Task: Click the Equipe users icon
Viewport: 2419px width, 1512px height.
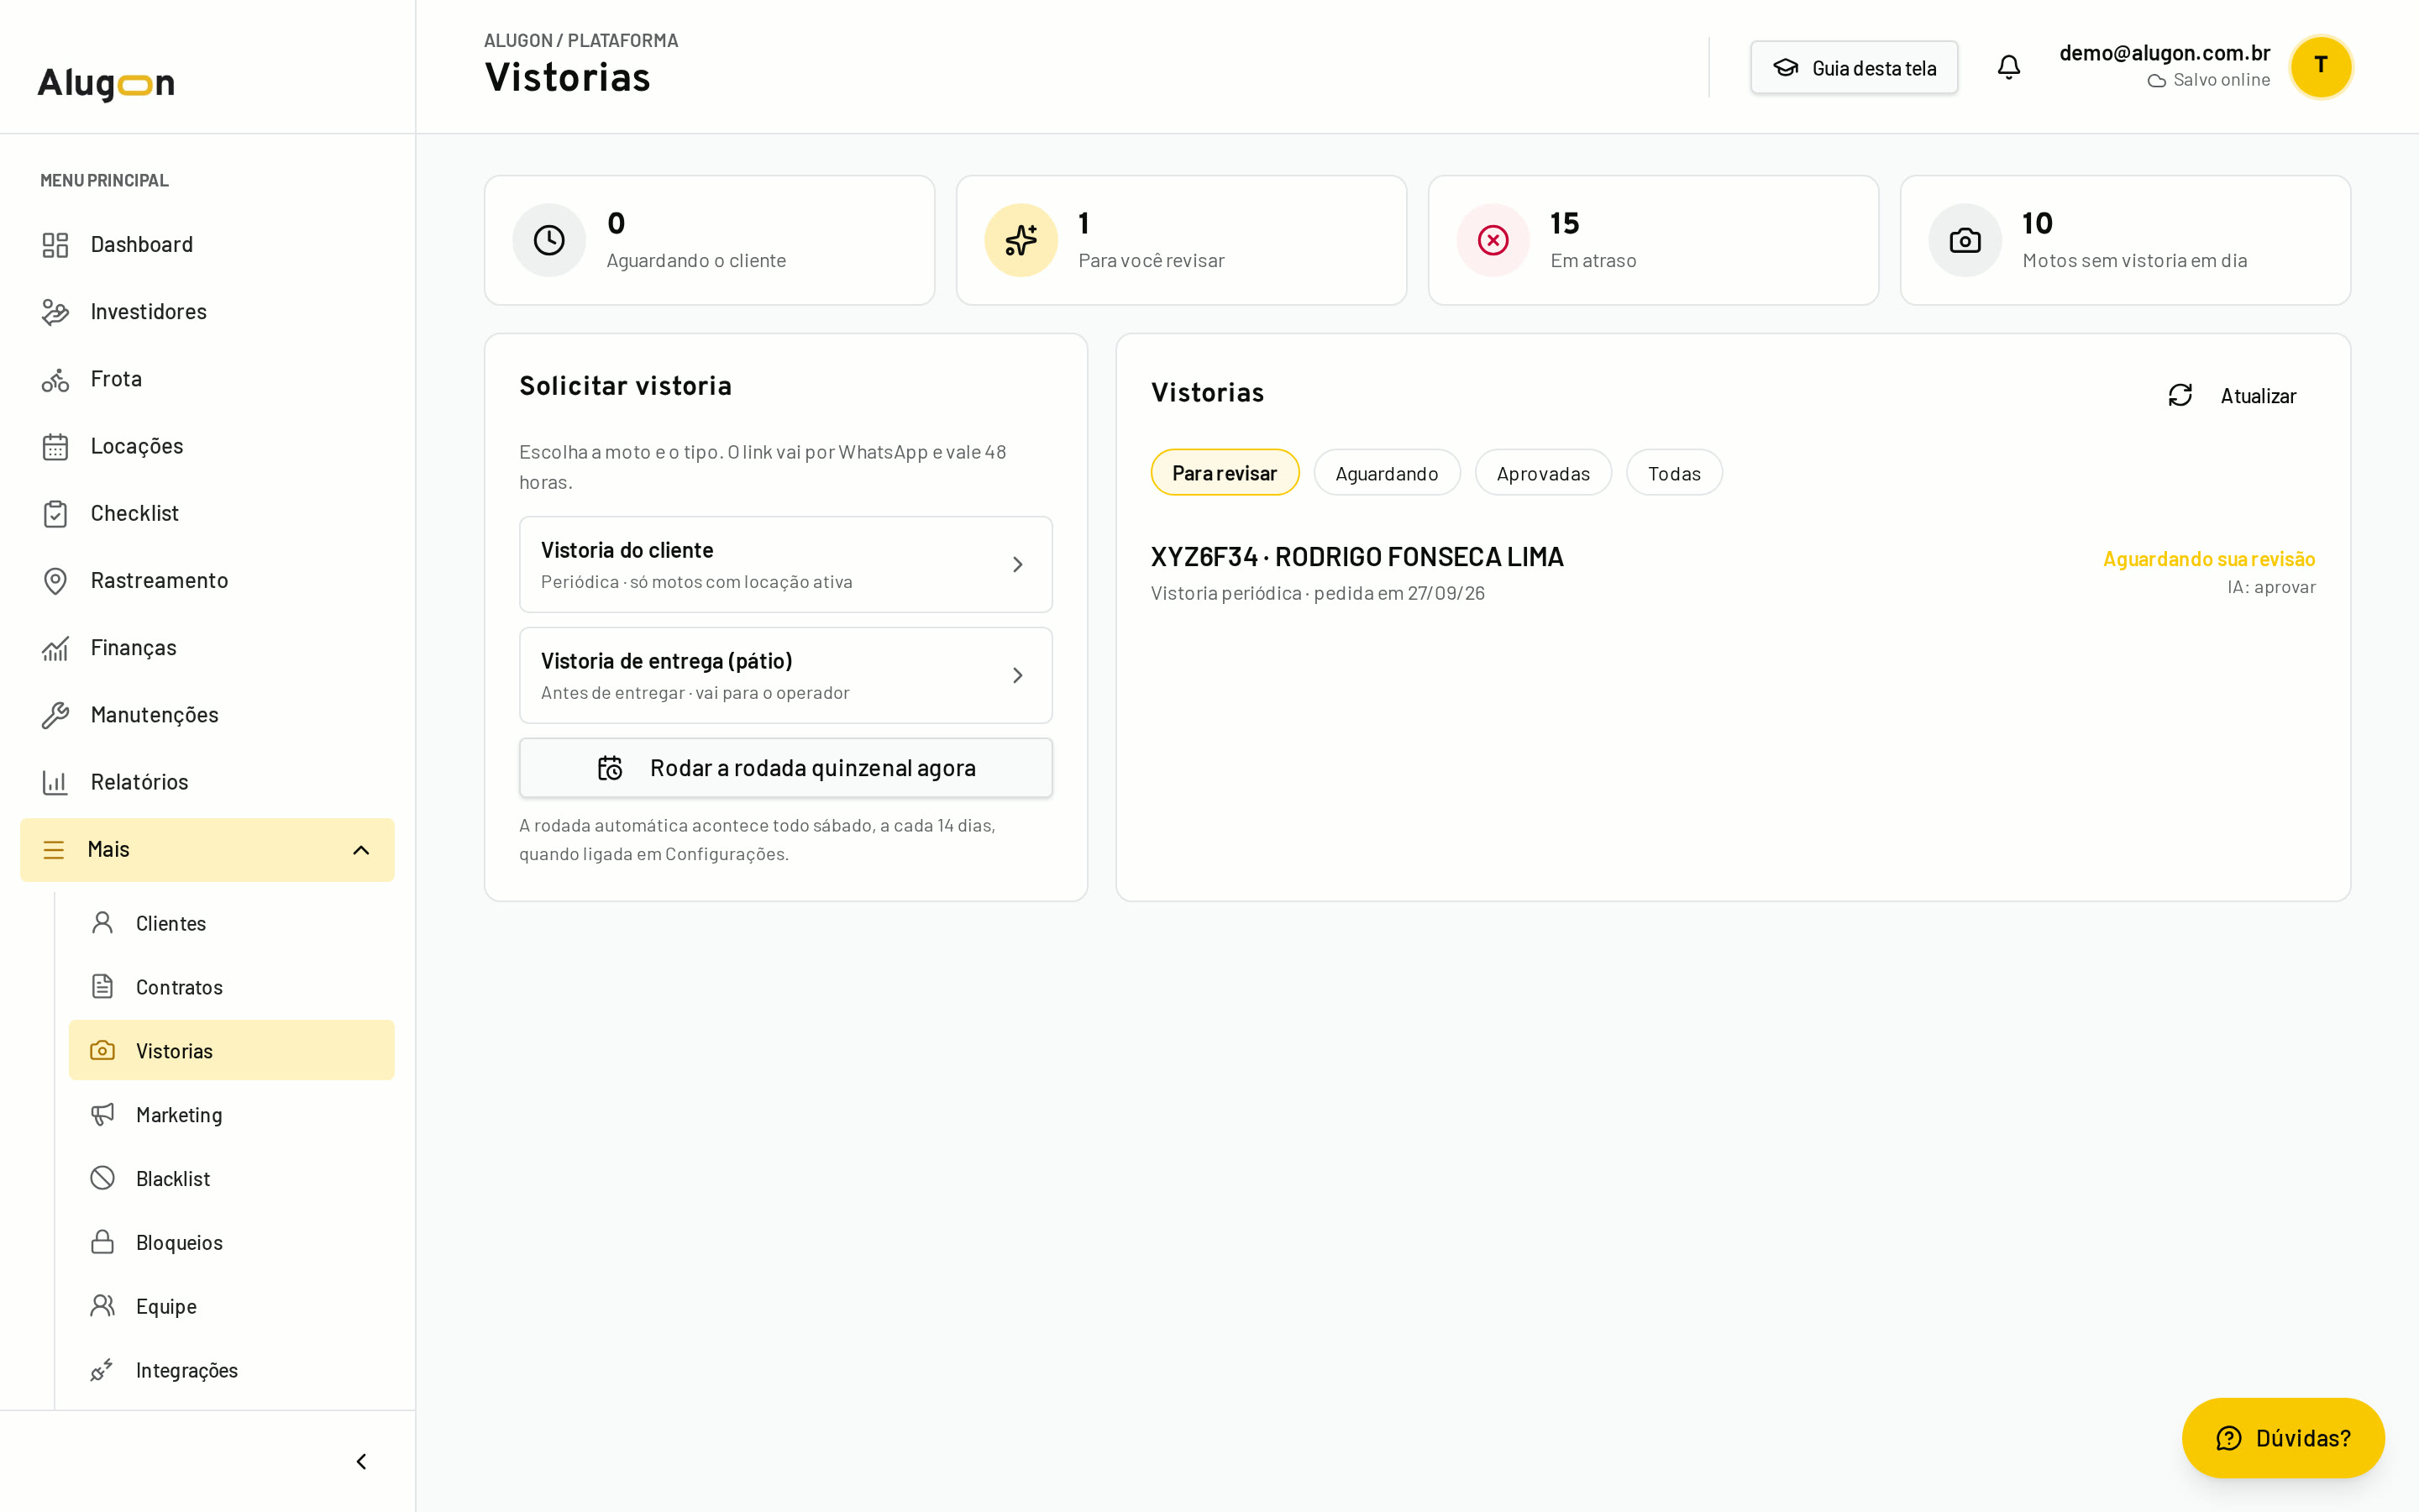Action: pyautogui.click(x=102, y=1306)
